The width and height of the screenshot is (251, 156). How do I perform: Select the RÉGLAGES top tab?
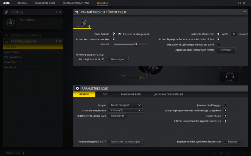pos(102,3)
